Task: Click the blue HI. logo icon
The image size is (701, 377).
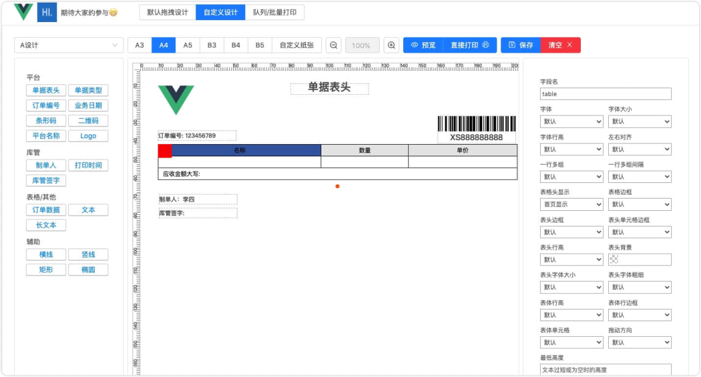Action: coord(47,12)
